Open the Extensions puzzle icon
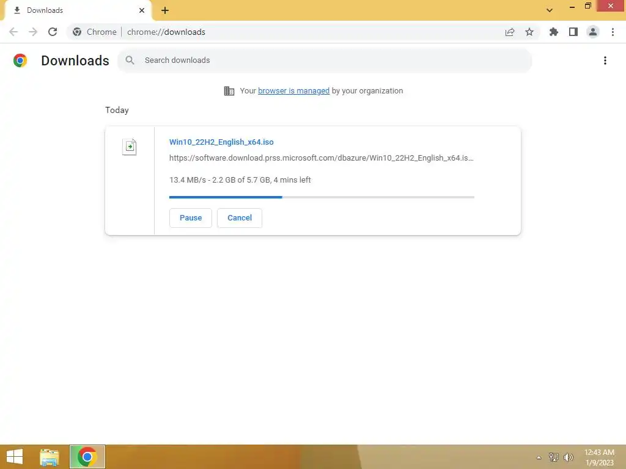Screen dimensions: 626x469 pyautogui.click(x=554, y=32)
